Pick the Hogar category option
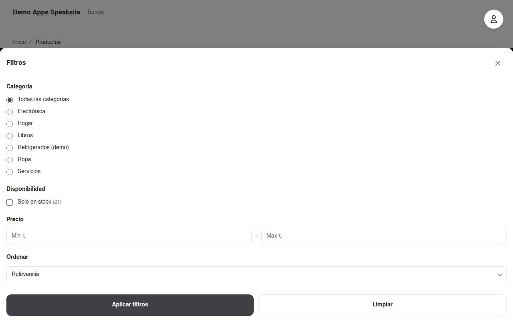 tap(10, 124)
